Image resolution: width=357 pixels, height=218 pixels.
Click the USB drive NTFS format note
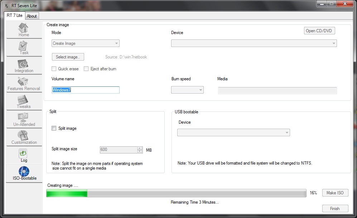(x=245, y=163)
